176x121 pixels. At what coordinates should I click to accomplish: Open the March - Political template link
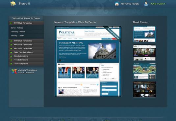[17, 28]
